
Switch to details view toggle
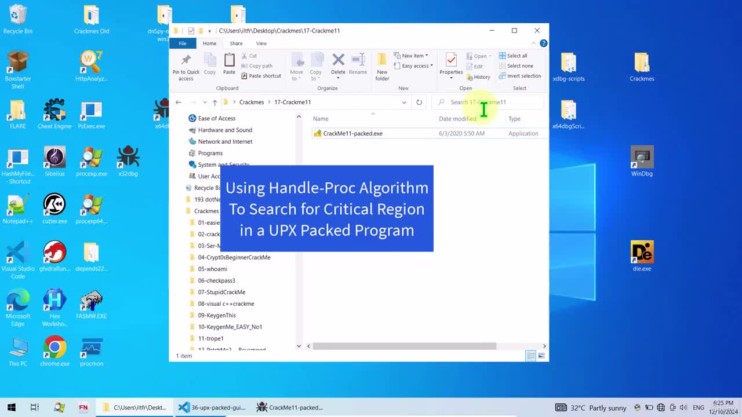tap(531, 356)
